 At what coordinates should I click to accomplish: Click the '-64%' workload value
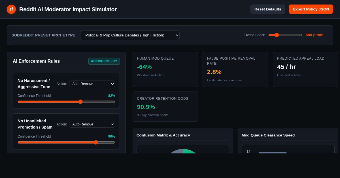(x=144, y=67)
